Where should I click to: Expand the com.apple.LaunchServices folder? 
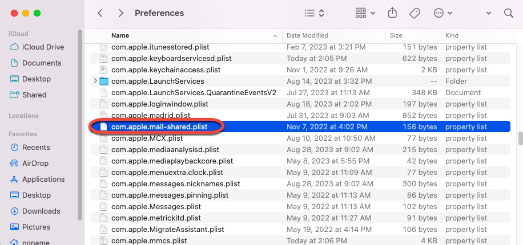pos(95,81)
